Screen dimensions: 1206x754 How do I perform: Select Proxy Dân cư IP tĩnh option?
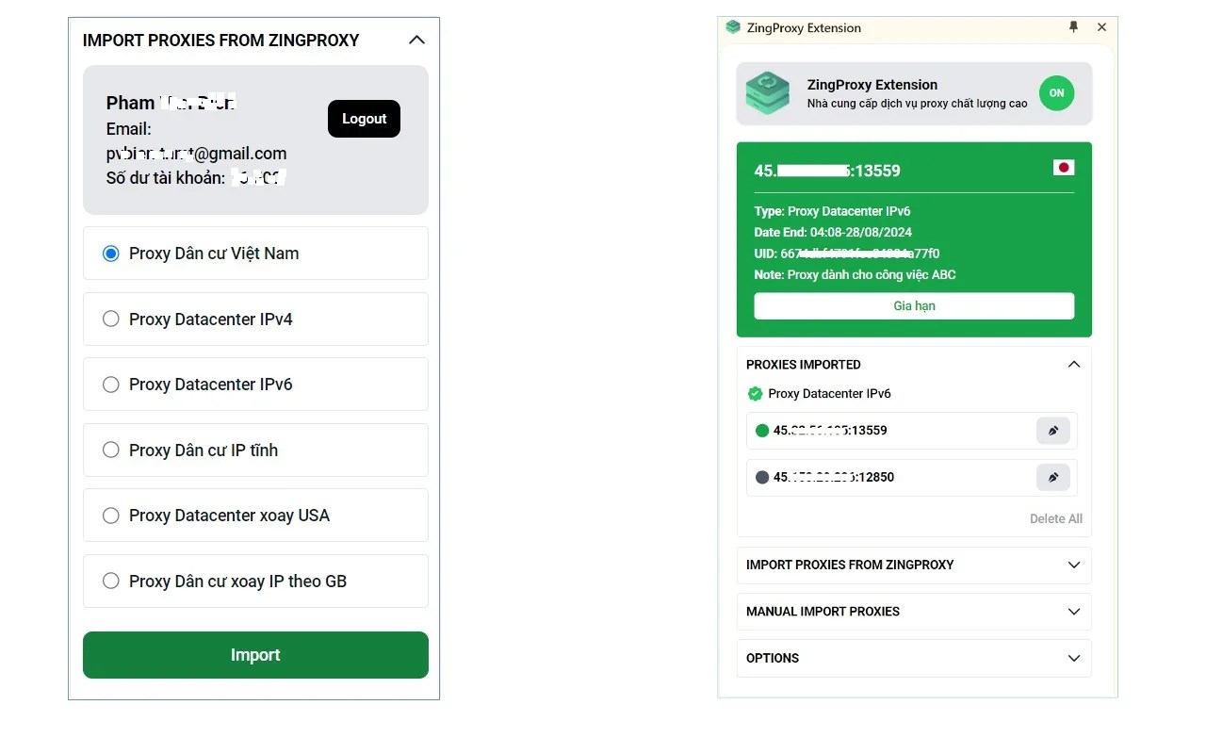pyautogui.click(x=255, y=450)
